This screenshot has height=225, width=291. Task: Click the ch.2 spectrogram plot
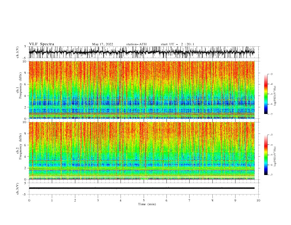pyautogui.click(x=142, y=151)
